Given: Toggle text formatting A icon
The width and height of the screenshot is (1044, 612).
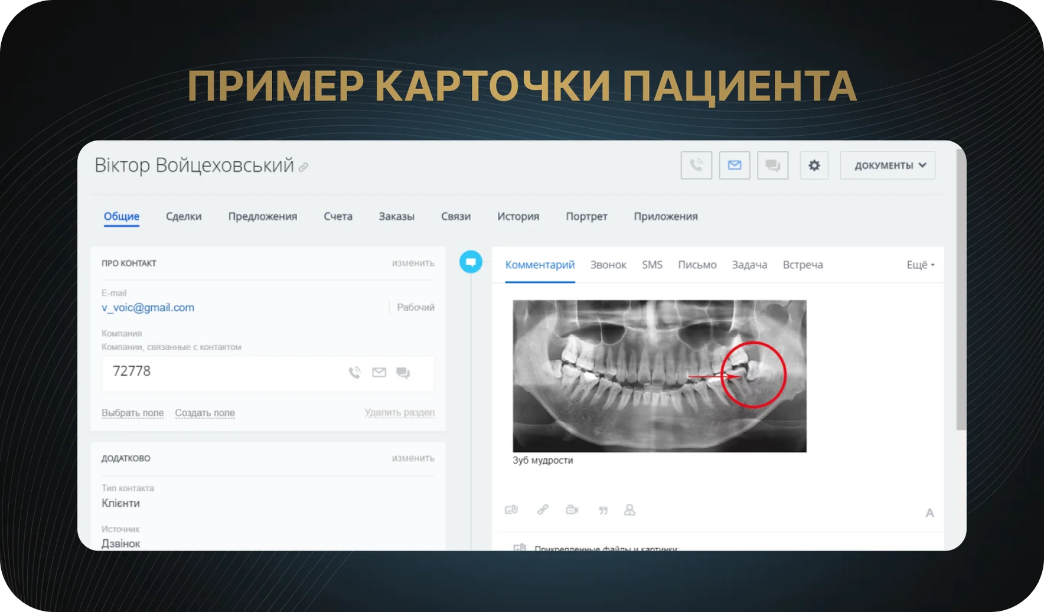Looking at the screenshot, I should (x=929, y=513).
